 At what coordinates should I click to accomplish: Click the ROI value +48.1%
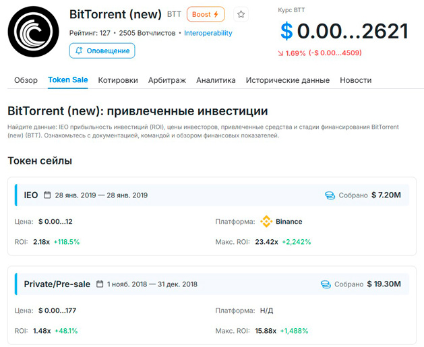click(66, 331)
